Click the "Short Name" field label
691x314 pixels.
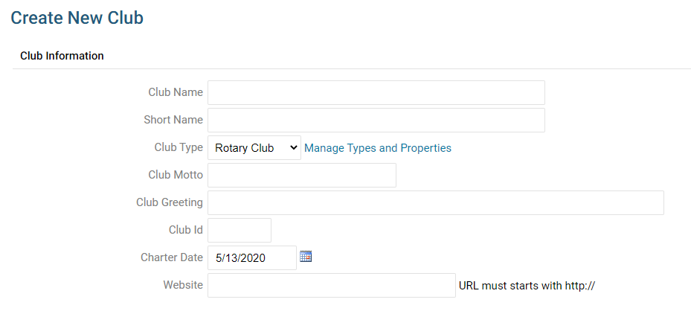pyautogui.click(x=173, y=121)
